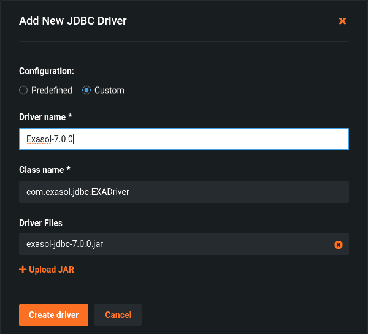Click the com.exasol.jdbc.EXADriver text
The width and height of the screenshot is (368, 334).
point(77,192)
